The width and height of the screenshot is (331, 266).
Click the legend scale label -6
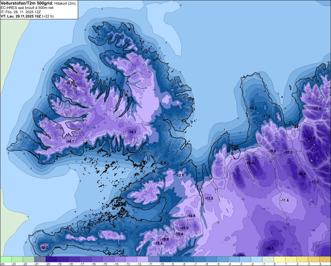pos(207,264)
